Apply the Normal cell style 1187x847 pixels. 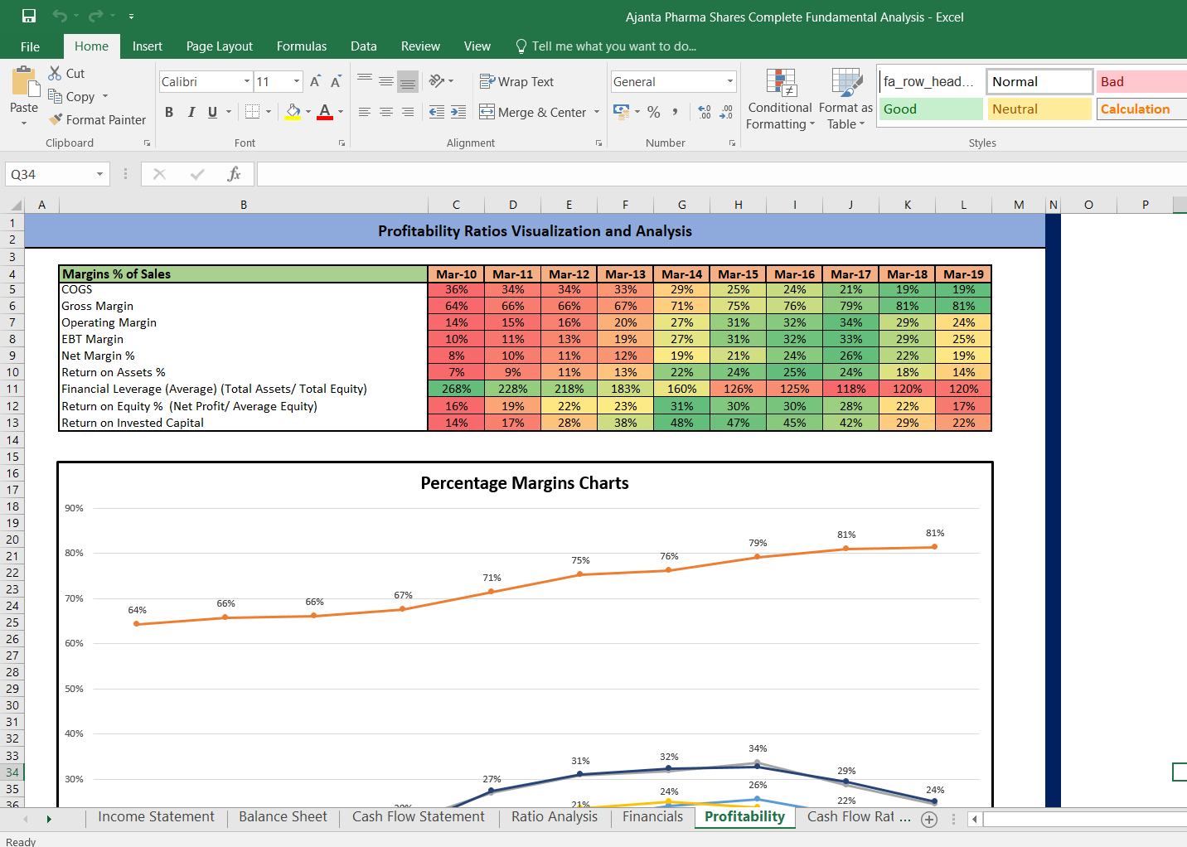coord(1039,81)
